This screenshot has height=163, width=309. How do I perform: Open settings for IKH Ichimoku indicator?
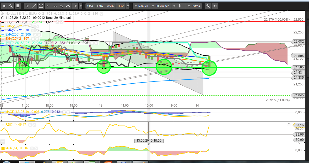pyautogui.click(x=92, y=43)
